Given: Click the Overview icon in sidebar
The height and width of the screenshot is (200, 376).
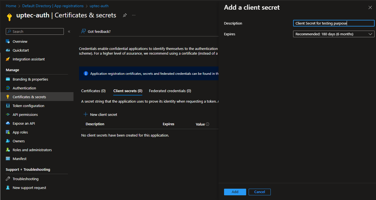Looking at the screenshot, I should point(8,41).
